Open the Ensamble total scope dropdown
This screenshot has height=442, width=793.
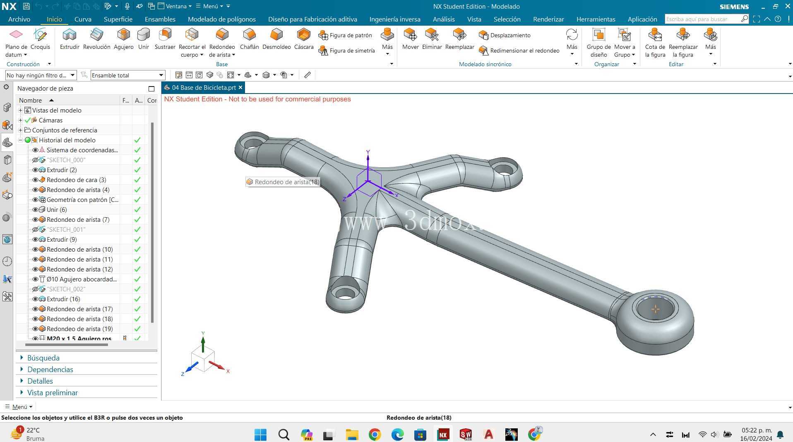click(127, 75)
